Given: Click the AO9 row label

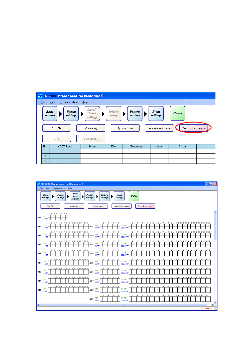Looking at the screenshot, I should point(92,299).
